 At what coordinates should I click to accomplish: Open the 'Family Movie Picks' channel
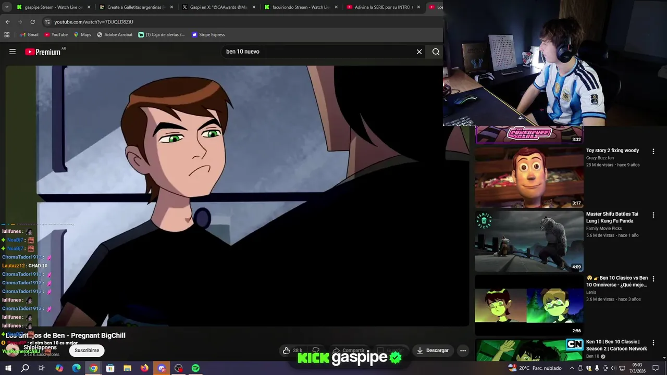(x=604, y=228)
